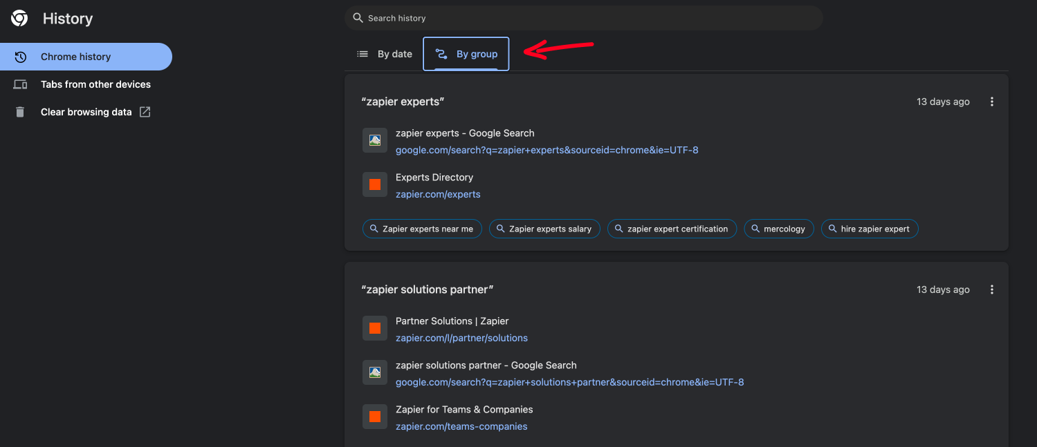Click the "zapier experts" group title
Viewport: 1037px width, 447px height.
pyautogui.click(x=403, y=102)
